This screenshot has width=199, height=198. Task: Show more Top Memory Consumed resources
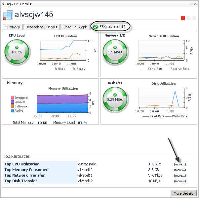[x=180, y=170]
